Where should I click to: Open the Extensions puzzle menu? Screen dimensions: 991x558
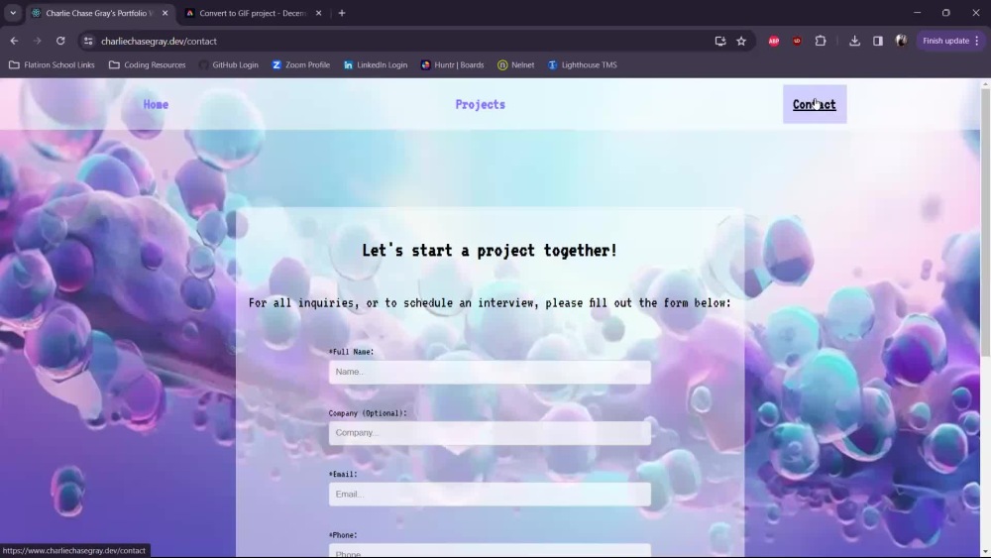point(821,41)
